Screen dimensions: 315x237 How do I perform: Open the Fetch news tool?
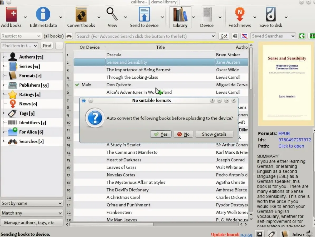tap(239, 16)
